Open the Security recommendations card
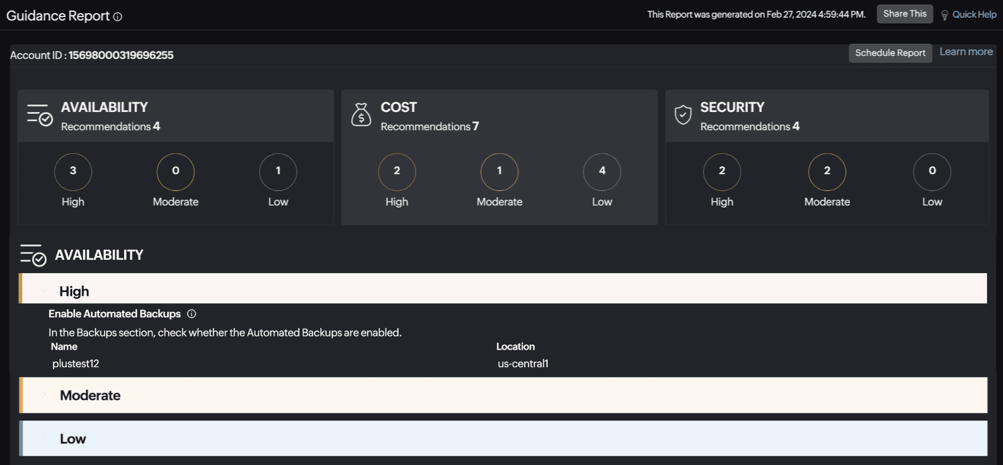Screen dimensions: 1003x465 750,116
